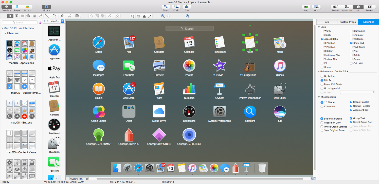Click the zoom in magnifier
The width and height of the screenshot is (379, 184).
[188, 16]
